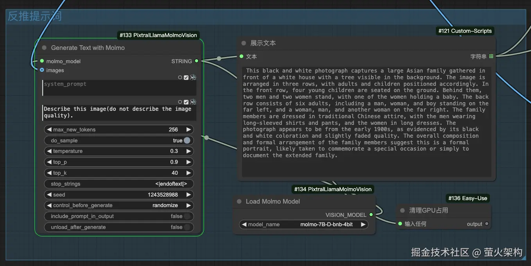Toggle the do_sample switch
The image size is (531, 266).
point(187,140)
